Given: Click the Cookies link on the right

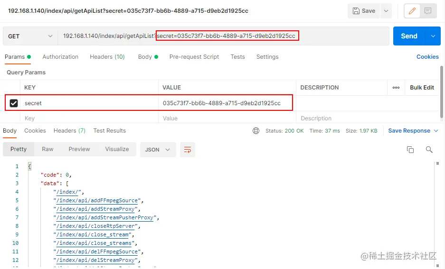Looking at the screenshot, I should [427, 57].
